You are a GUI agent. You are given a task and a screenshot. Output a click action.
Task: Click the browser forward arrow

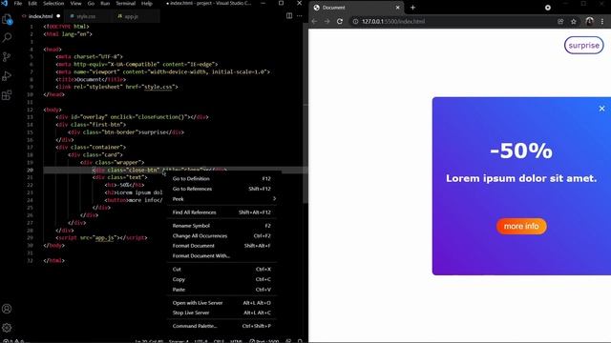(x=327, y=21)
